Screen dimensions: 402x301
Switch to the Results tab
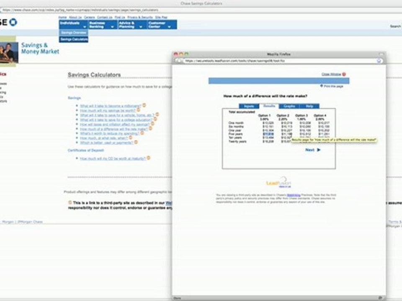(269, 106)
